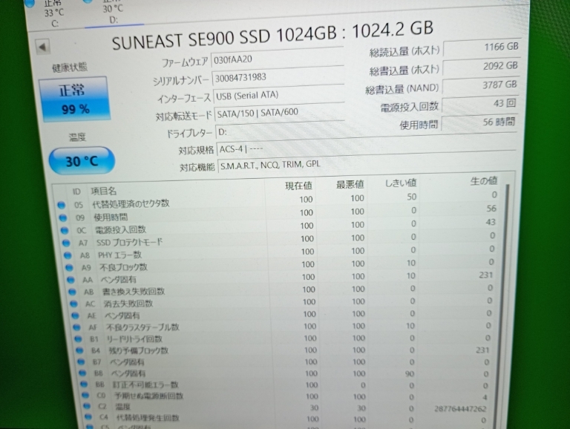Click status dot of attribute C2 row
The width and height of the screenshot is (570, 429).
(87, 406)
